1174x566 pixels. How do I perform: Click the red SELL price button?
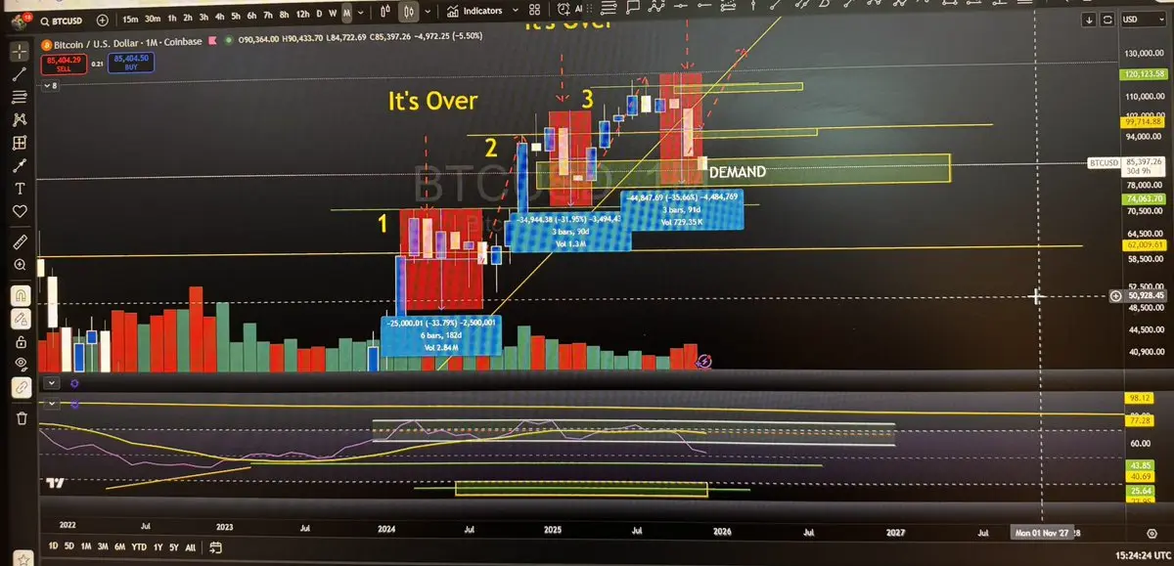[64, 64]
